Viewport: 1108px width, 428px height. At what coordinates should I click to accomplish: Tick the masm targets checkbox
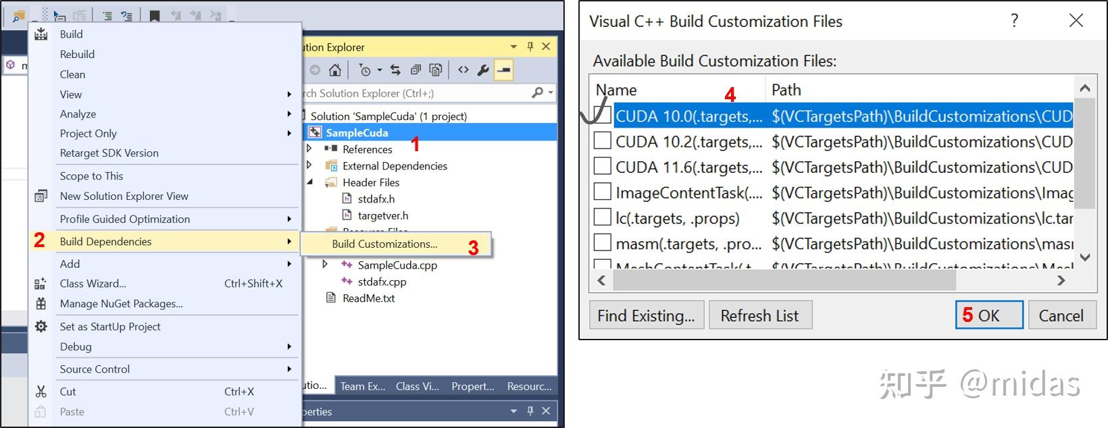pyautogui.click(x=602, y=243)
